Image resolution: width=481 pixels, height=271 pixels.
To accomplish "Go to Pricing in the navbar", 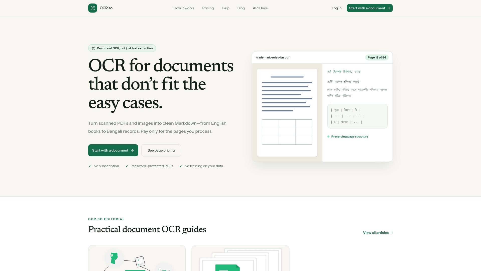I will click(x=208, y=8).
